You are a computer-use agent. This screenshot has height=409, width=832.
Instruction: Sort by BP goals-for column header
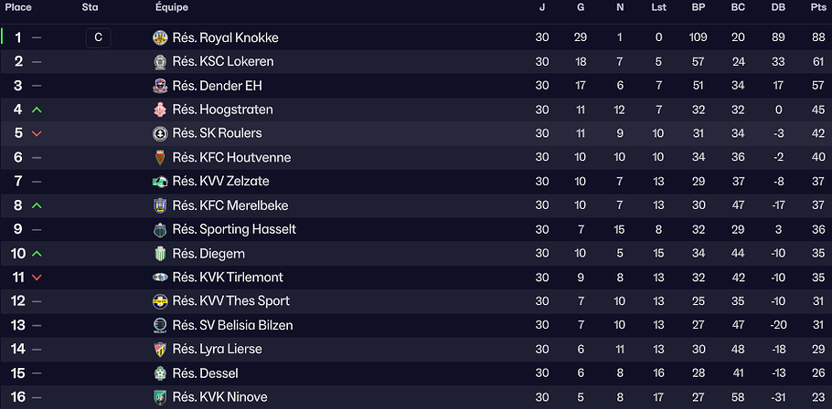click(699, 7)
